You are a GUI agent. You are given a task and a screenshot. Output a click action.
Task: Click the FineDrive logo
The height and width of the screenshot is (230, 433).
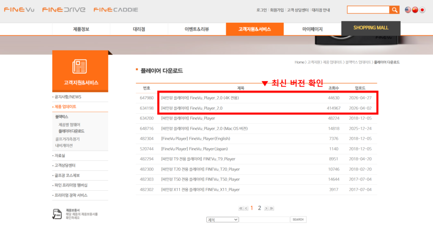click(x=64, y=10)
